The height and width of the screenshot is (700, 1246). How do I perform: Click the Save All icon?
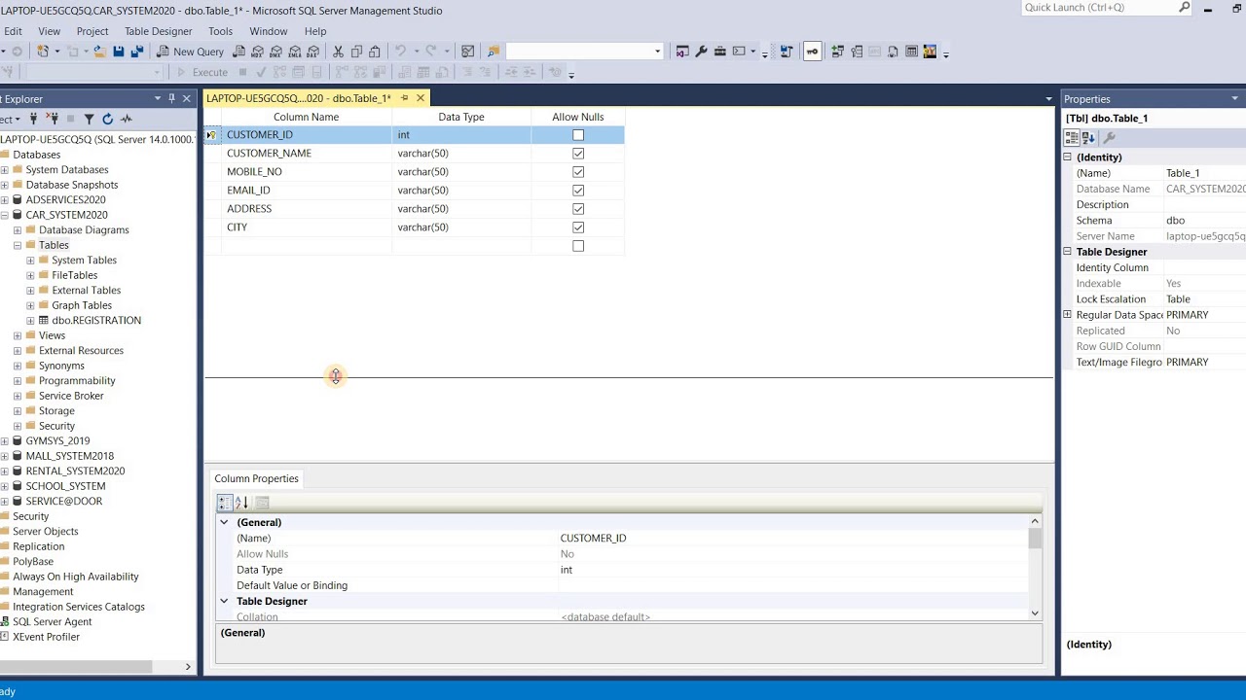point(137,52)
